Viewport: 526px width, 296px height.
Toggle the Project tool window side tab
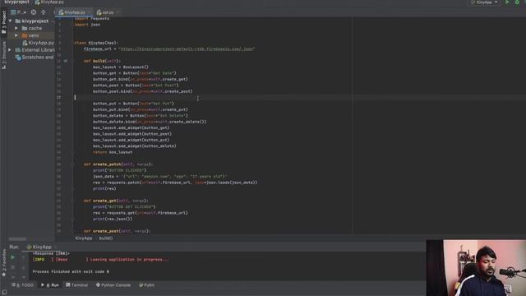[3, 22]
